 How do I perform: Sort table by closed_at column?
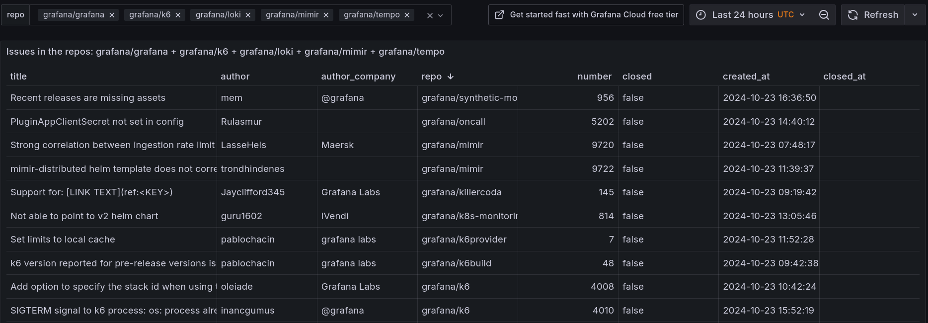(844, 77)
